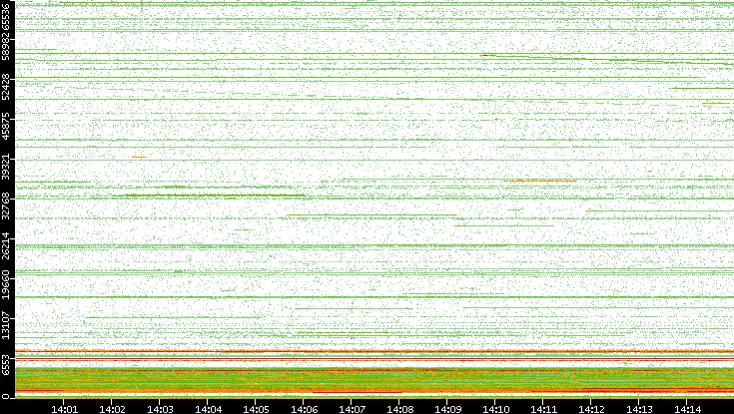Select the 6553 y-axis label

7,361
